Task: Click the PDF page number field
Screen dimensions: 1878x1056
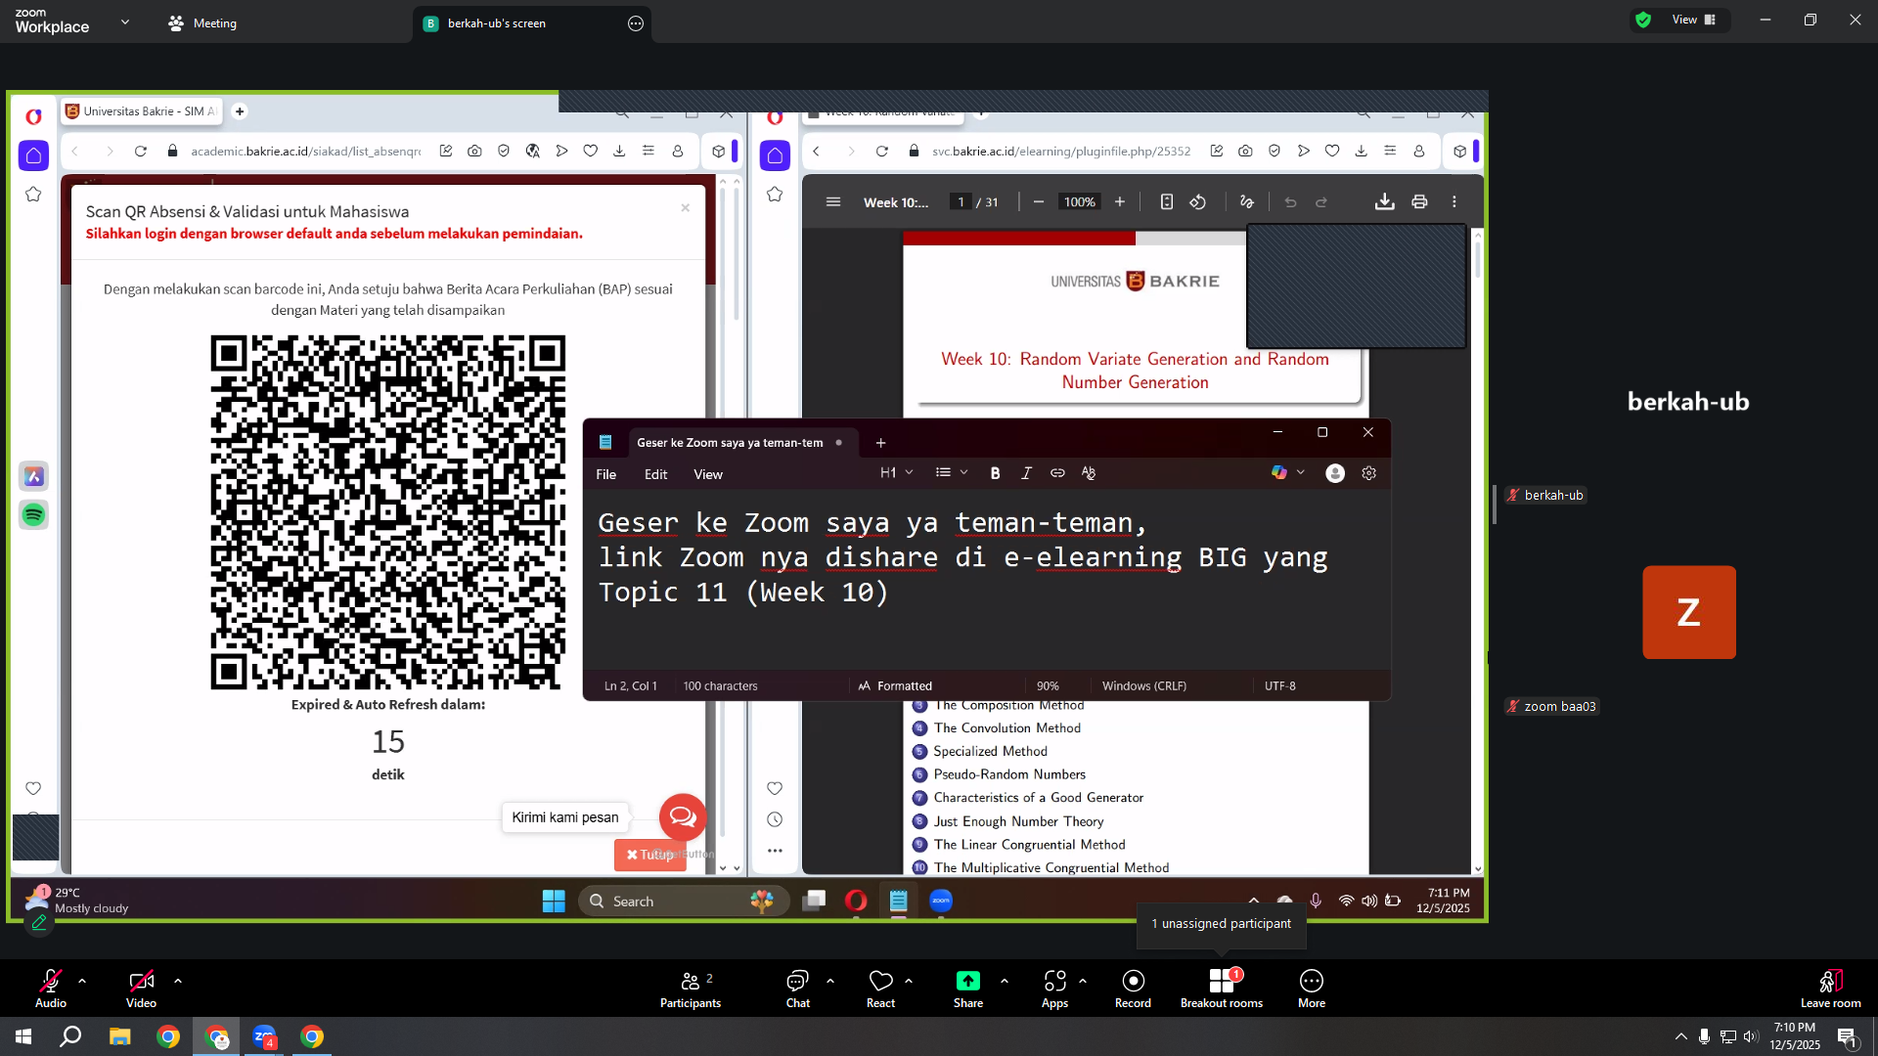Action: (961, 202)
